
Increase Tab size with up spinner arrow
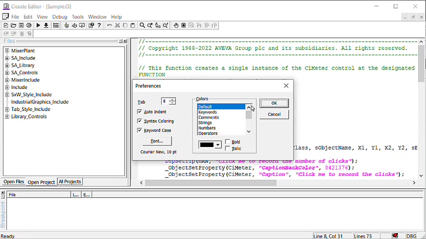[172, 100]
